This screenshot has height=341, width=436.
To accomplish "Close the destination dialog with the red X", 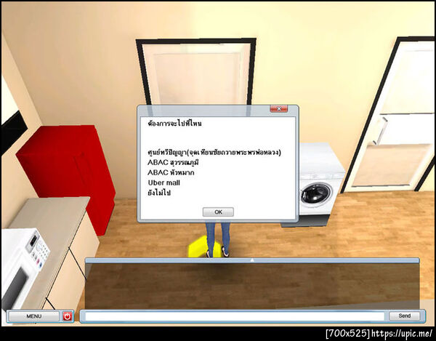I will point(278,109).
